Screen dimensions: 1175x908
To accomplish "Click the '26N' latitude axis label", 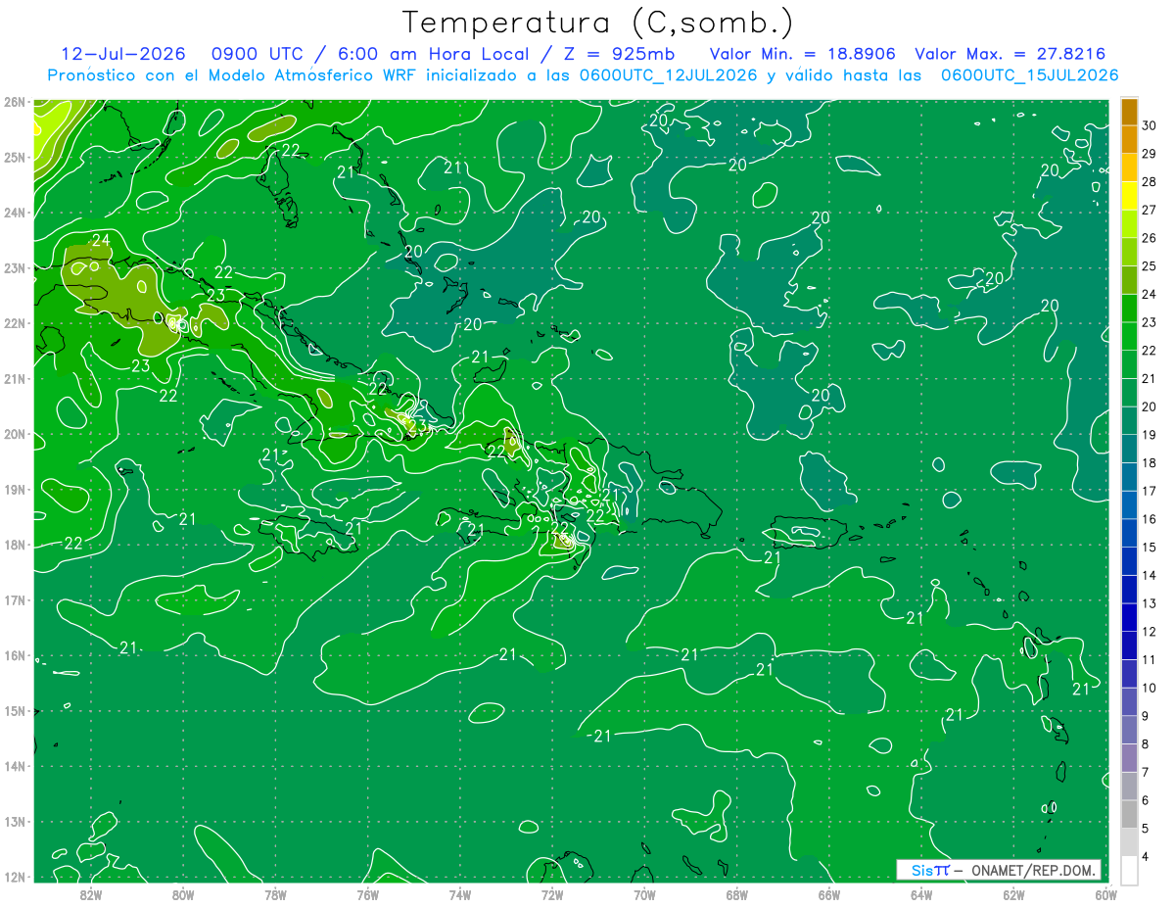I will pyautogui.click(x=14, y=101).
